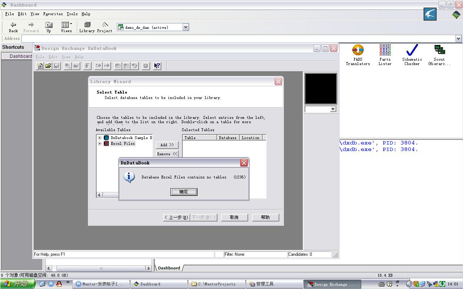
Task: Click the Mentor bird logo icon
Action: point(430,14)
